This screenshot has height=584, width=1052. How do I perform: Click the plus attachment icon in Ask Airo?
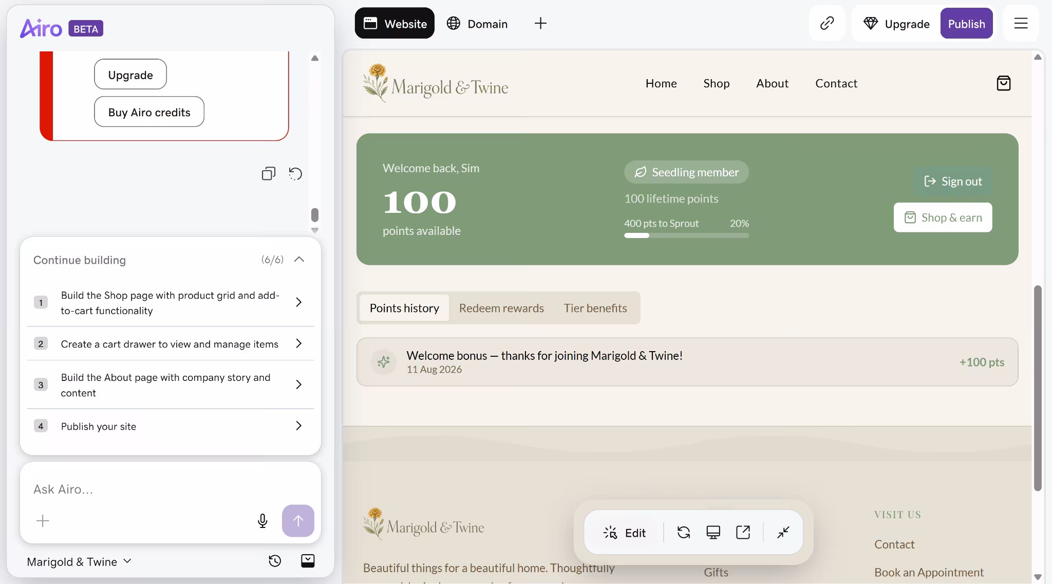coord(43,521)
